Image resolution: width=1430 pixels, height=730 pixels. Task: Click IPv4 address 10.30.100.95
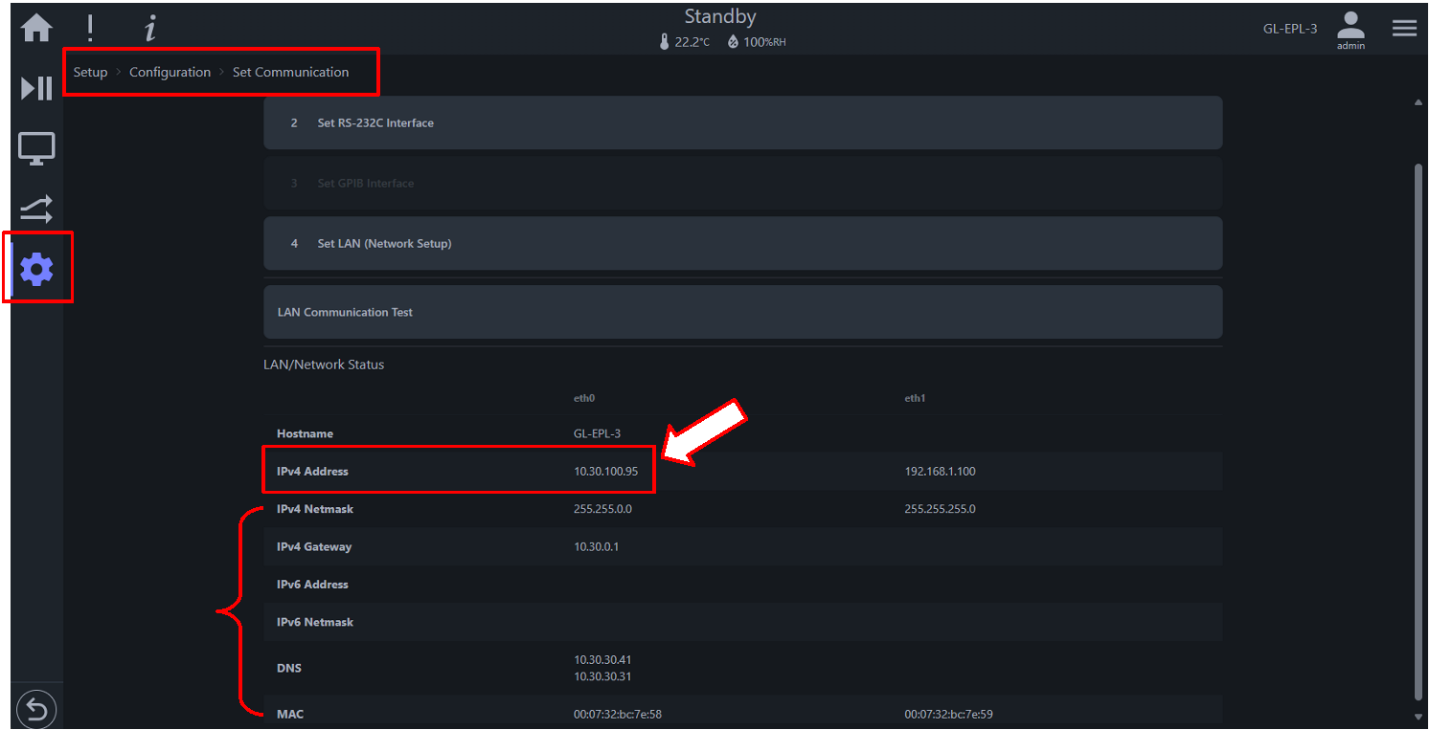click(x=605, y=471)
